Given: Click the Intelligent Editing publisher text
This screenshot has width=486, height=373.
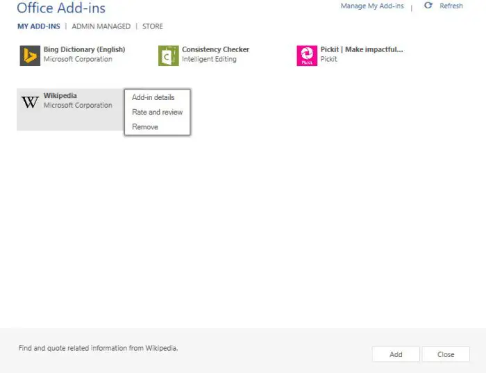Looking at the screenshot, I should 209,59.
